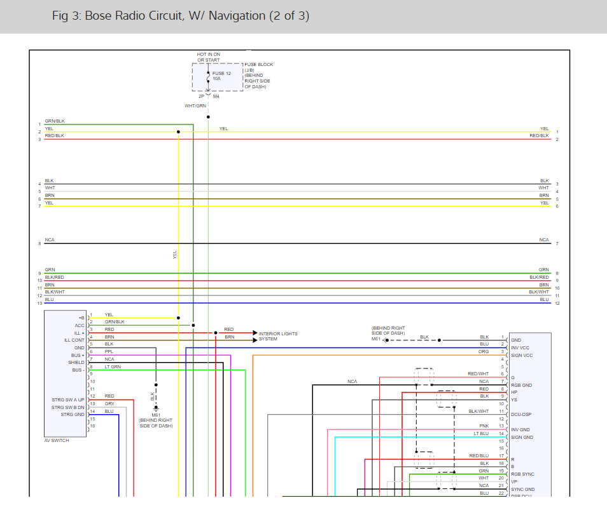The image size is (607, 517).
Task: Click the "VP" pin label
Action: 513,482
